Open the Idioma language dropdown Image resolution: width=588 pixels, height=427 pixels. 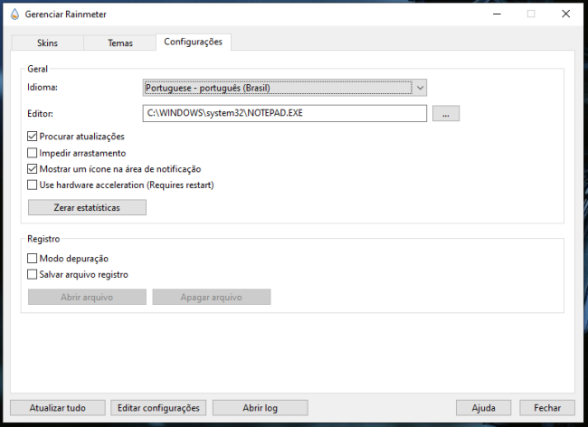coord(285,88)
